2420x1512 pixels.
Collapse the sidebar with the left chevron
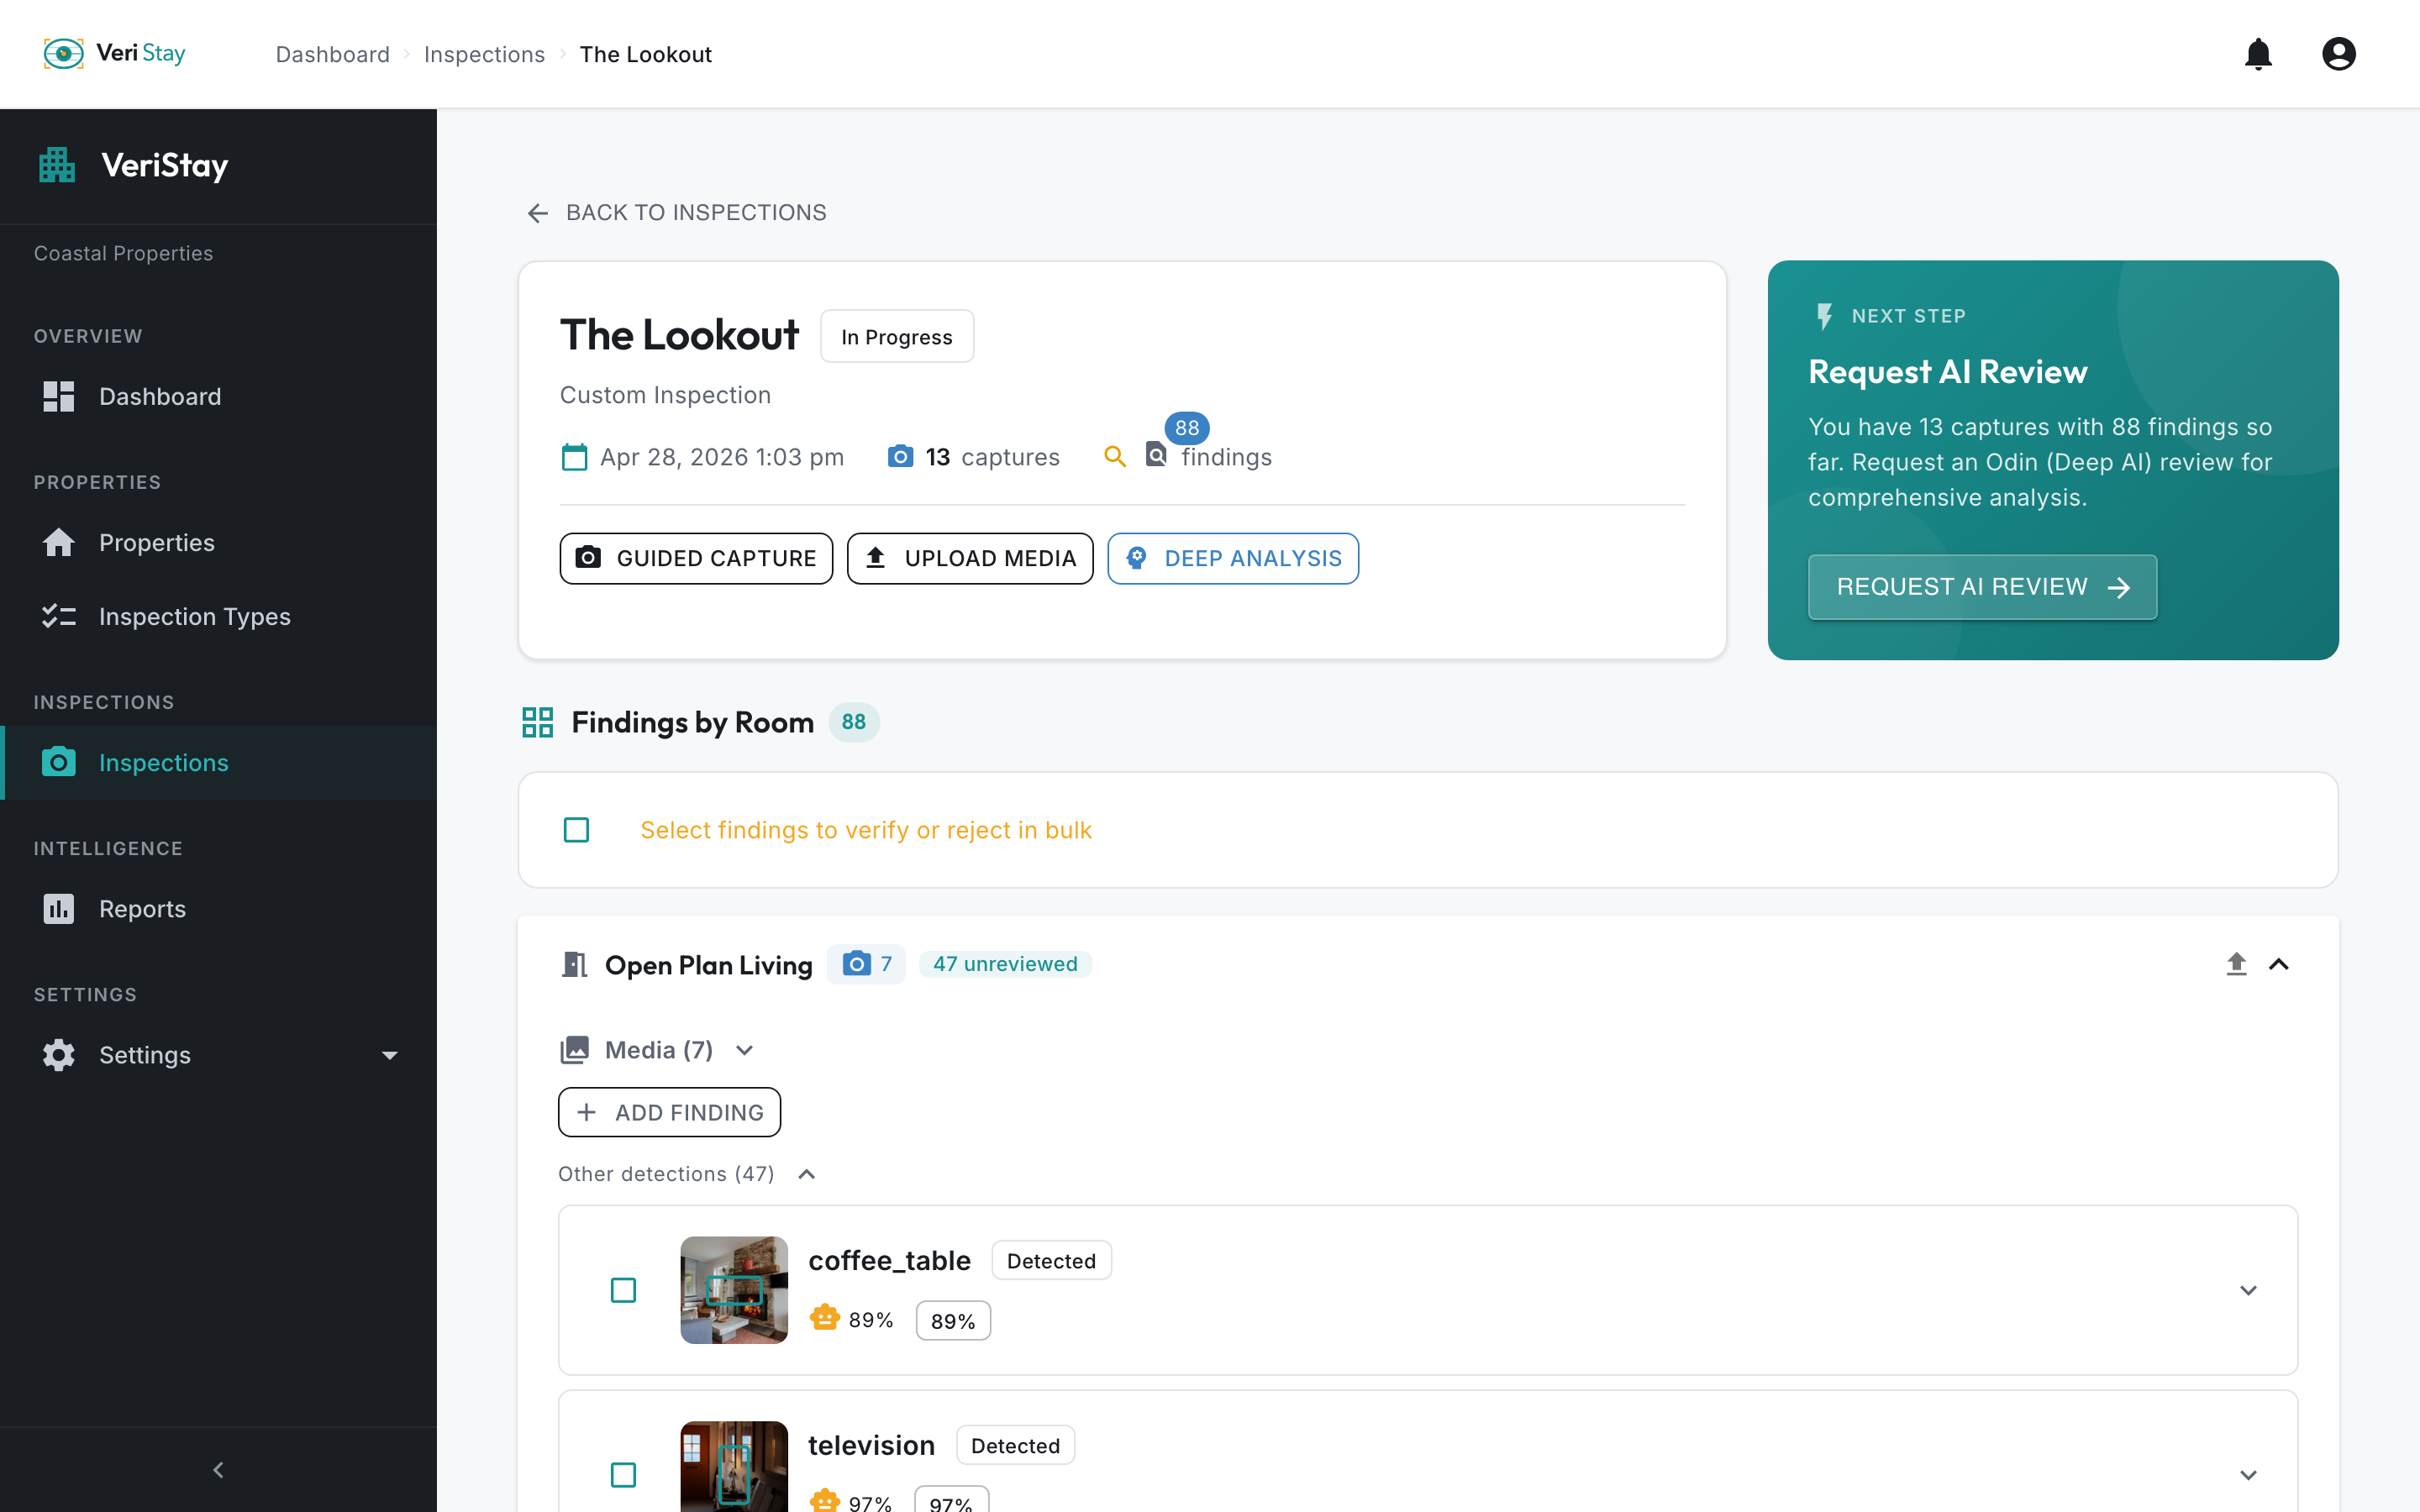218,1469
